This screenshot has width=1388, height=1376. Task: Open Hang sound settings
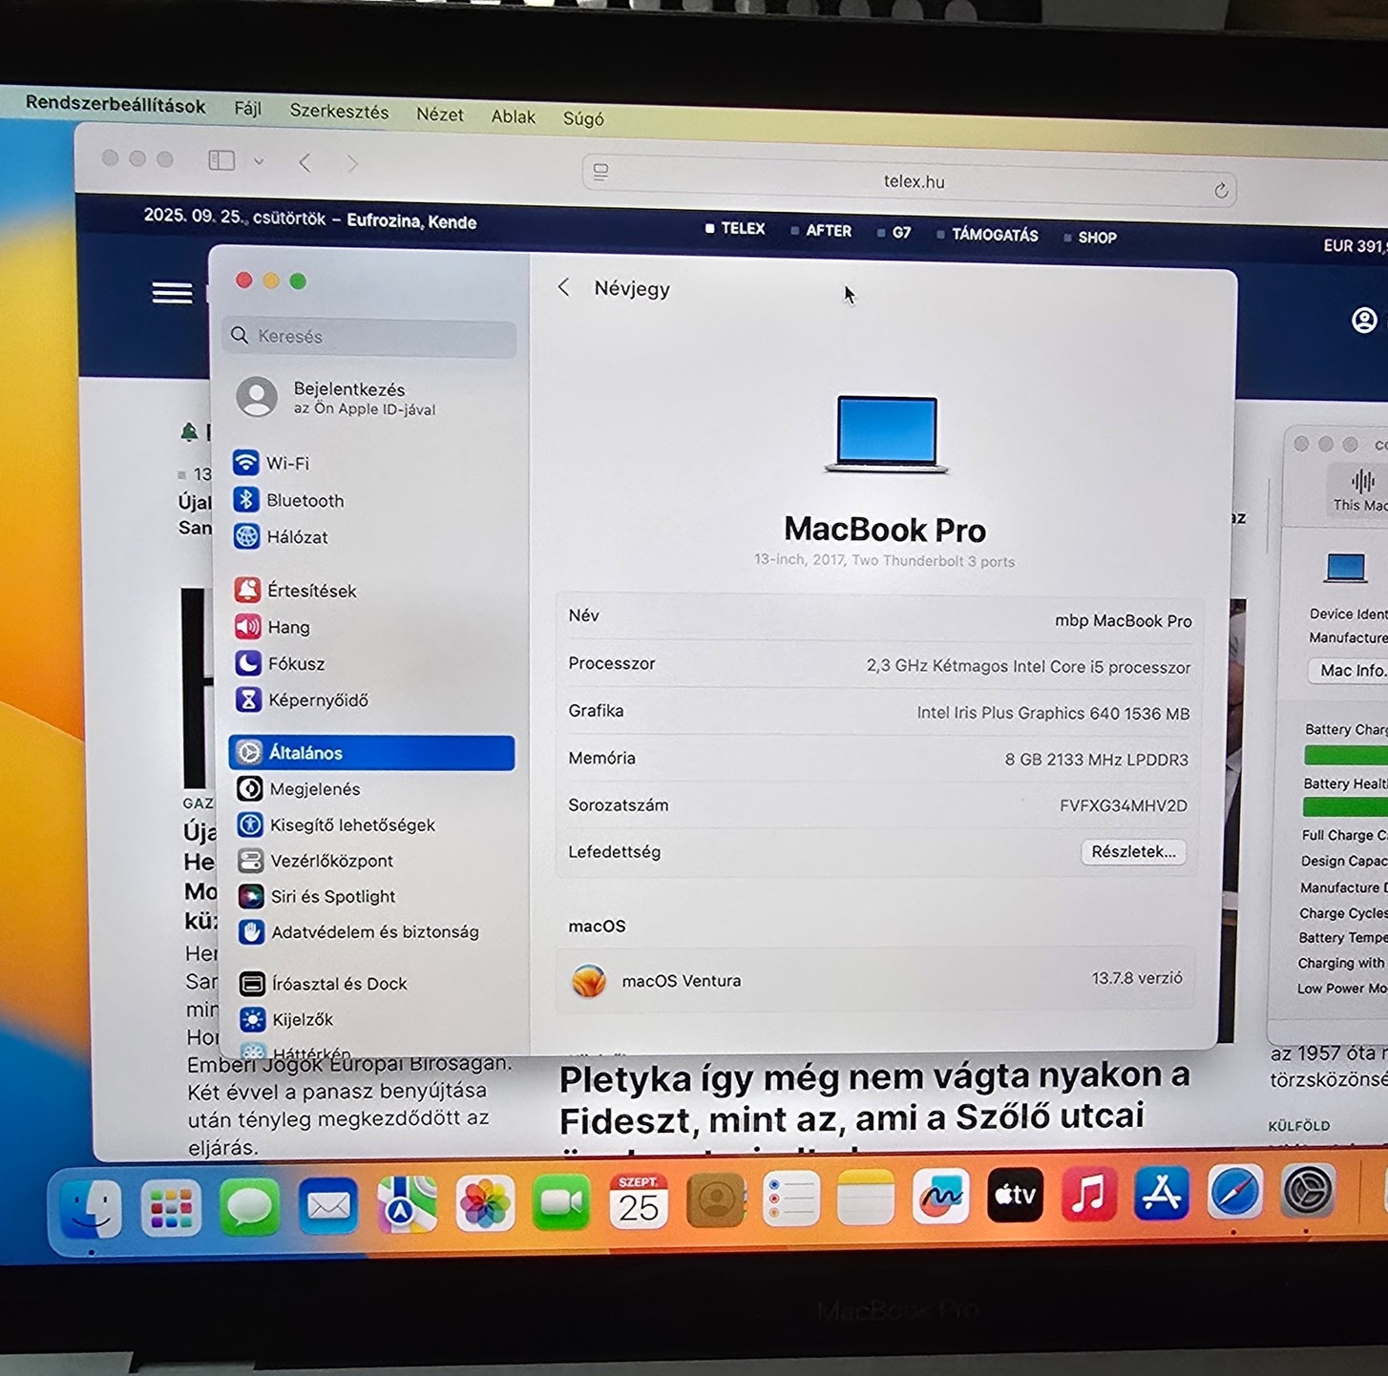273,627
